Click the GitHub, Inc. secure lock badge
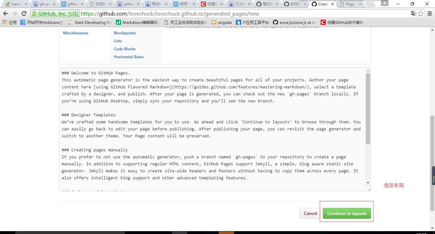Image resolution: width=435 pixels, height=234 pixels. (x=56, y=14)
